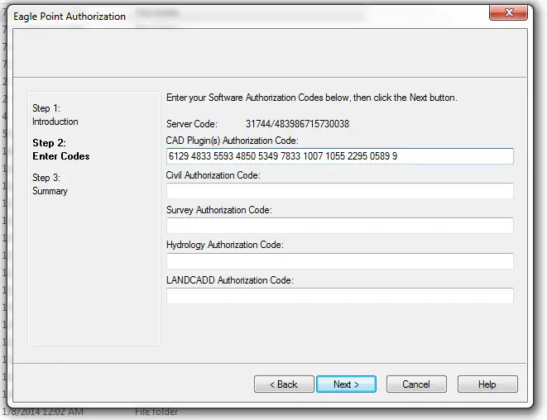Click the Civil Authorization Code field
This screenshot has width=547, height=420.
340,191
